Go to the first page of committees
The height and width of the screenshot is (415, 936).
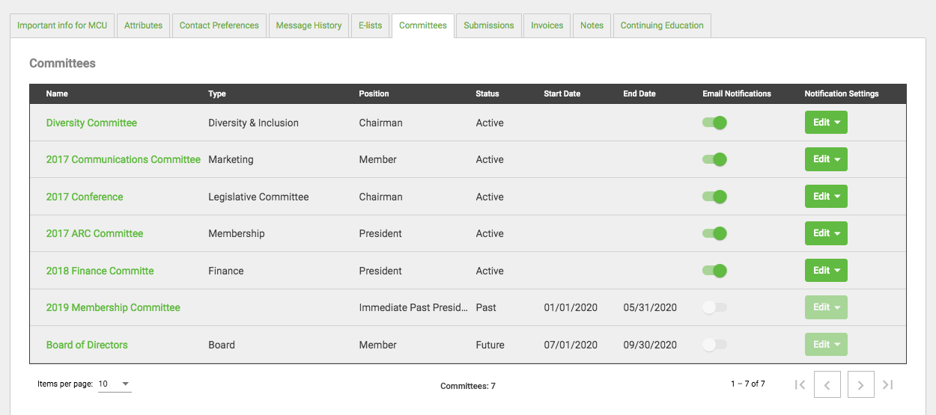[800, 384]
